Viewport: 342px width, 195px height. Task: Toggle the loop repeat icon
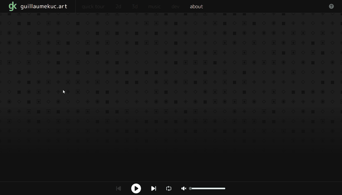point(169,188)
